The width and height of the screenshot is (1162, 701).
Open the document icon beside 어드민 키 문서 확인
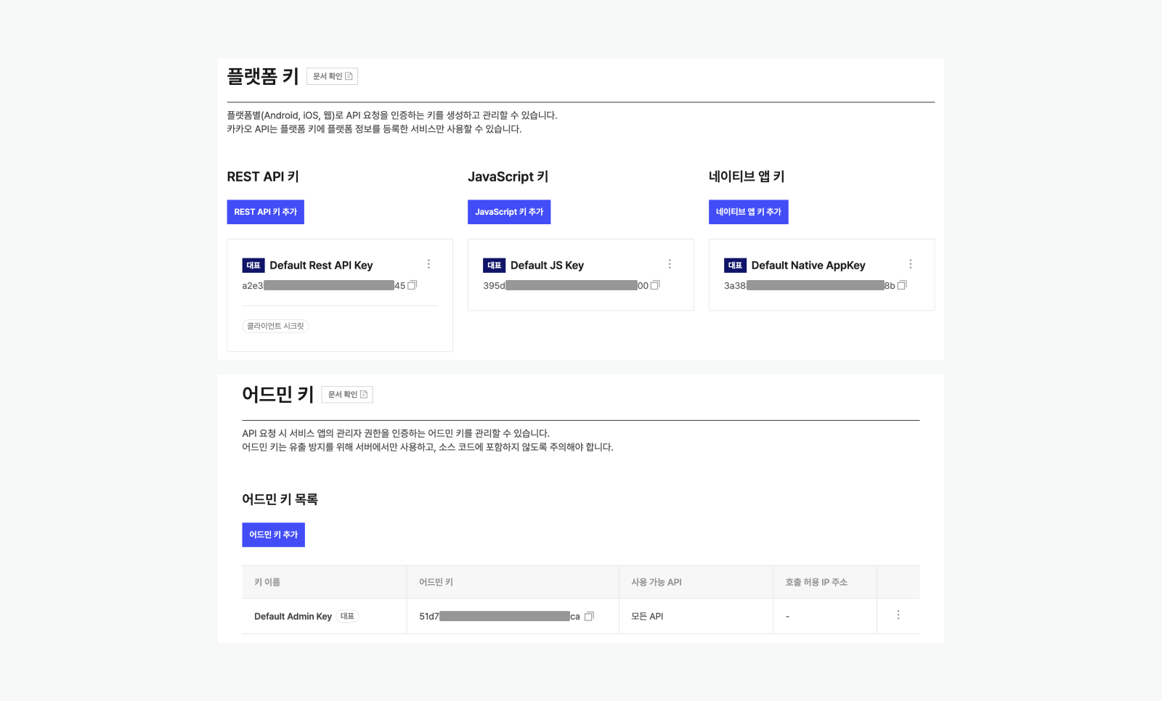[365, 394]
